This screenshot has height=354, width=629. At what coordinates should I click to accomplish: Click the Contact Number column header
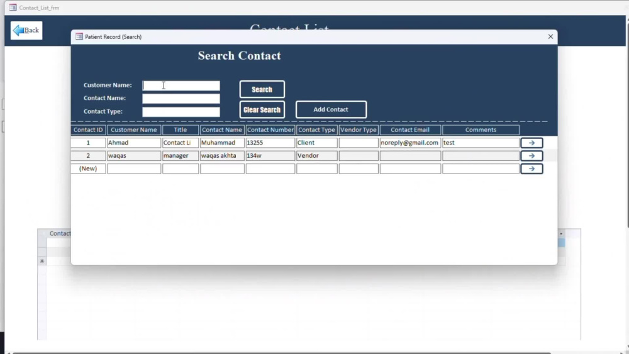coord(270,130)
